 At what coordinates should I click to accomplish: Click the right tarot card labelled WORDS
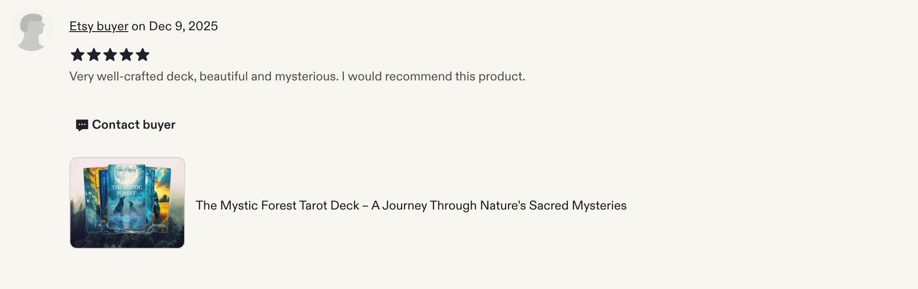click(x=161, y=199)
